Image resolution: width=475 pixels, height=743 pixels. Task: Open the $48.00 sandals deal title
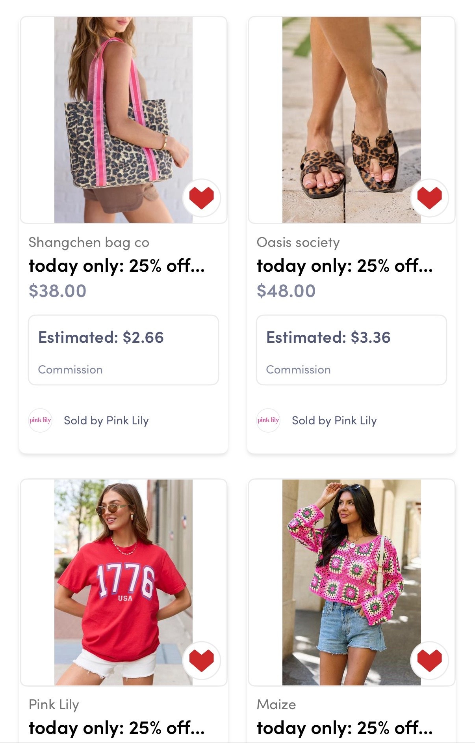(345, 266)
